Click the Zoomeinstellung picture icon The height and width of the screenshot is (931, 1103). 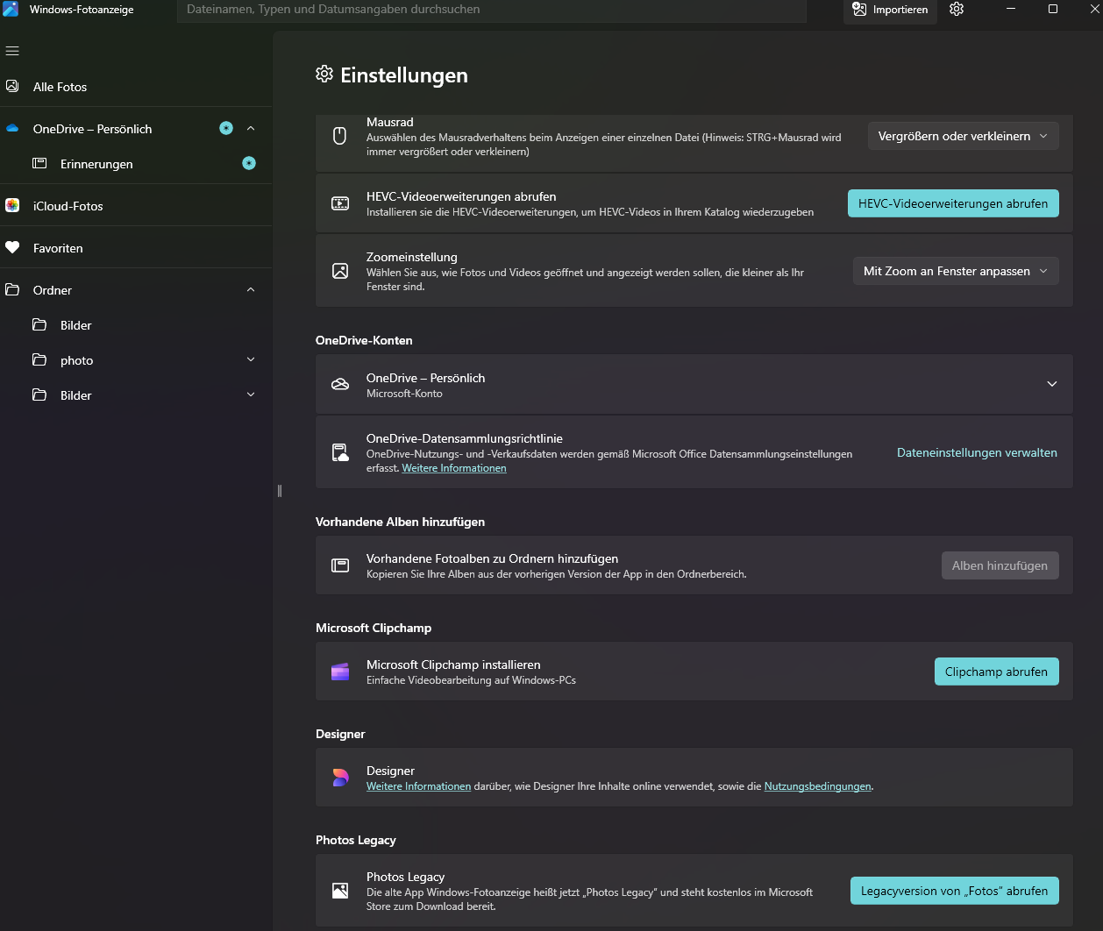(x=339, y=271)
